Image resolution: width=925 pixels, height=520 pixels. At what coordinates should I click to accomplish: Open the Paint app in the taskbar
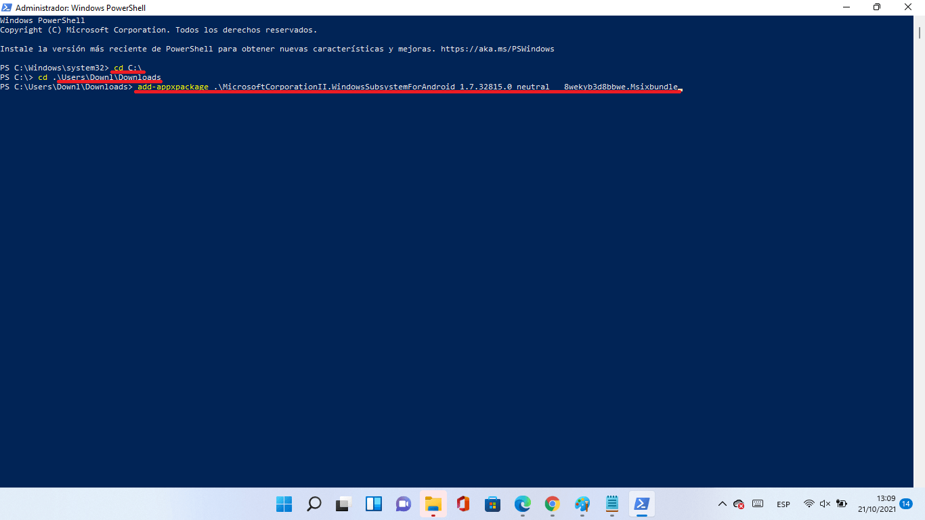pos(582,504)
